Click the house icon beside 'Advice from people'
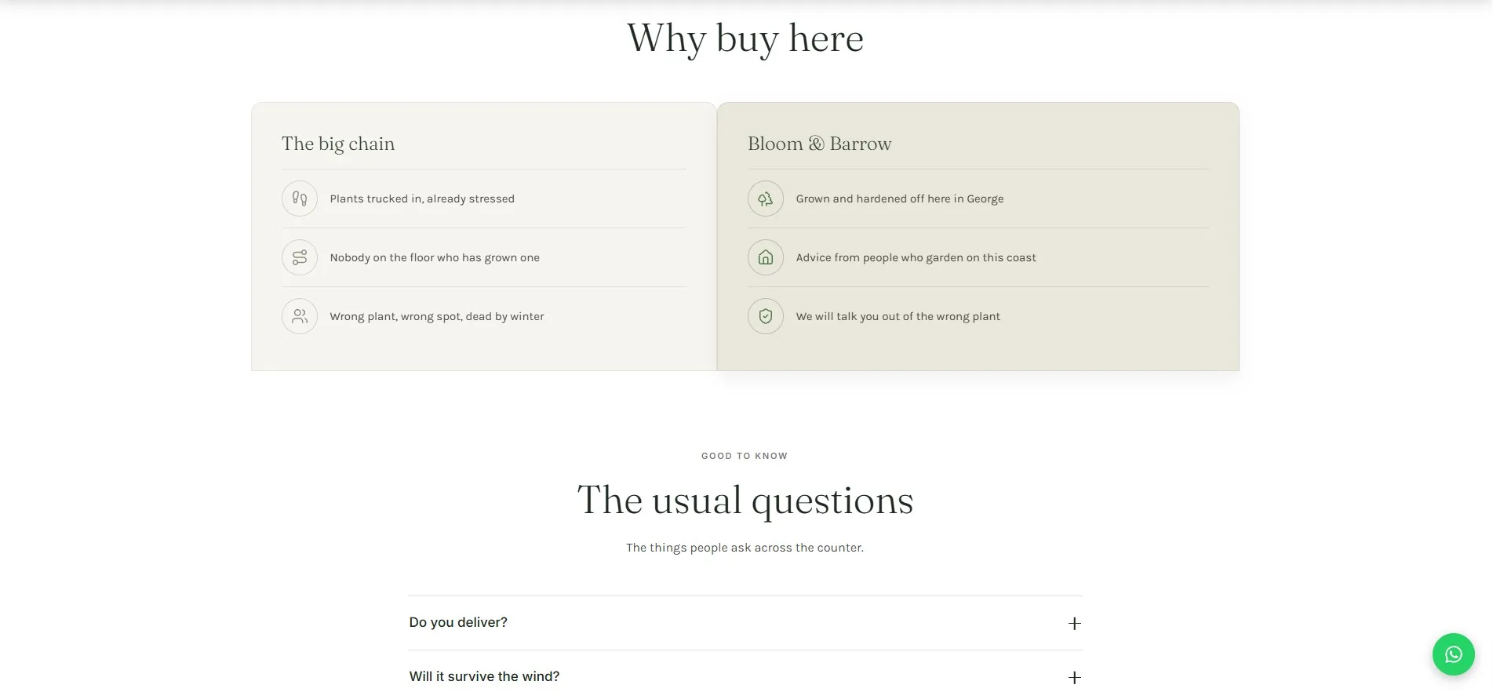Viewport: 1493px width, 692px height. point(766,257)
